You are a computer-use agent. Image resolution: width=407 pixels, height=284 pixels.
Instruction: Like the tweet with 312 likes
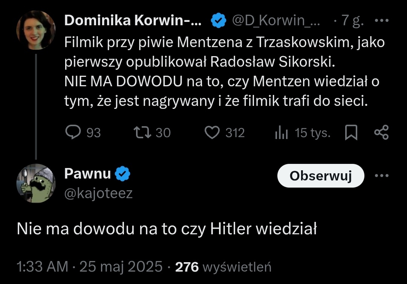[x=212, y=133]
